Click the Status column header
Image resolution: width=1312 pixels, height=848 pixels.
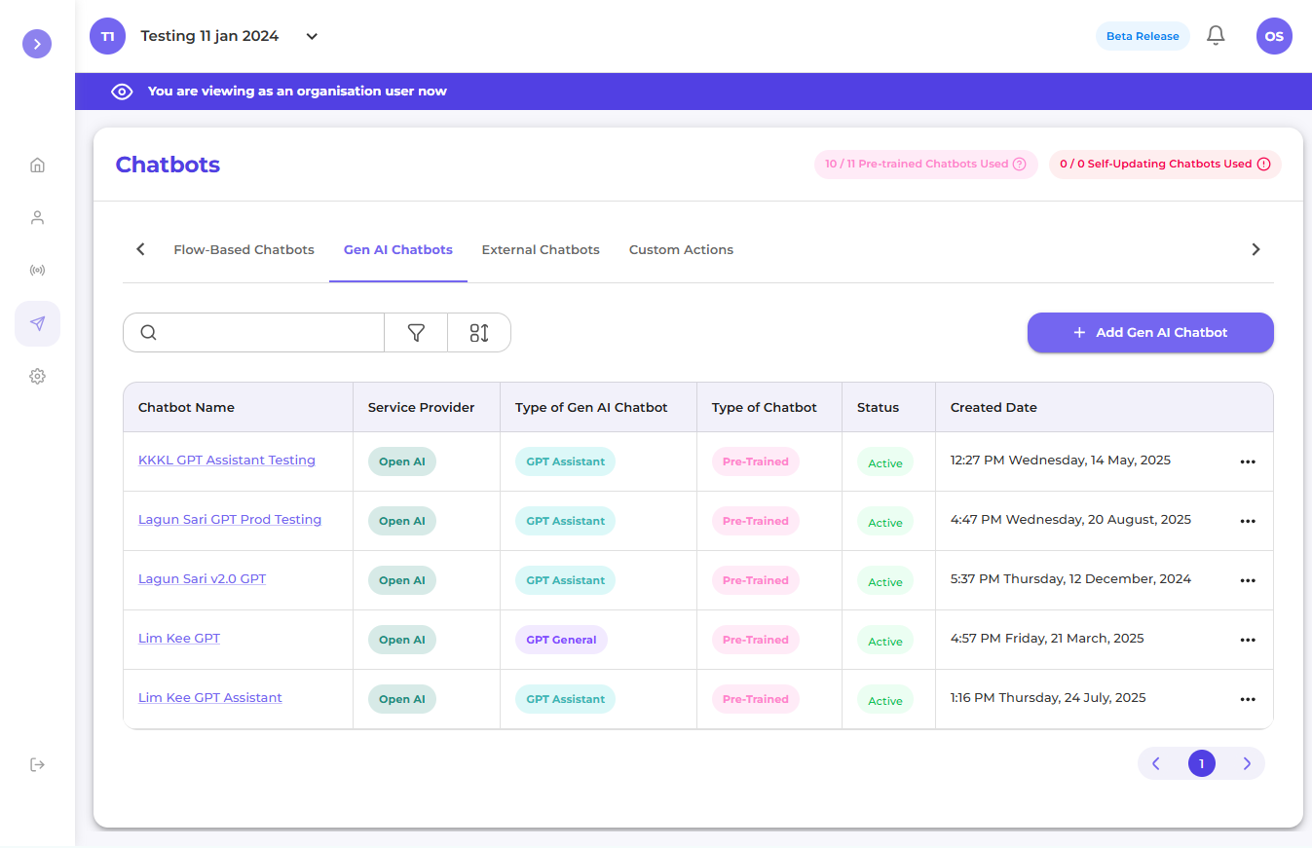click(878, 408)
